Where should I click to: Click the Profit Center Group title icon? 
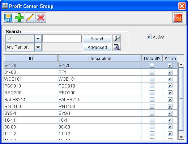click(x=5, y=6)
